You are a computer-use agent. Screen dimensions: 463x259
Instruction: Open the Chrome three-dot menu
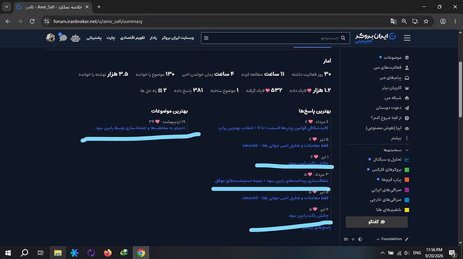[455, 21]
